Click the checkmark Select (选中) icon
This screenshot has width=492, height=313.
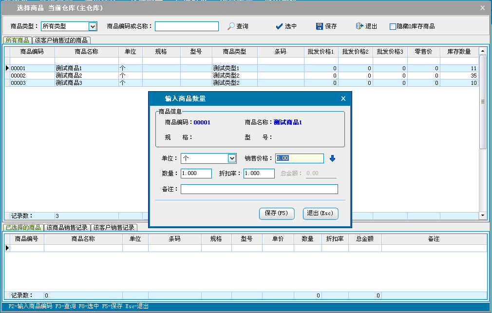click(279, 26)
